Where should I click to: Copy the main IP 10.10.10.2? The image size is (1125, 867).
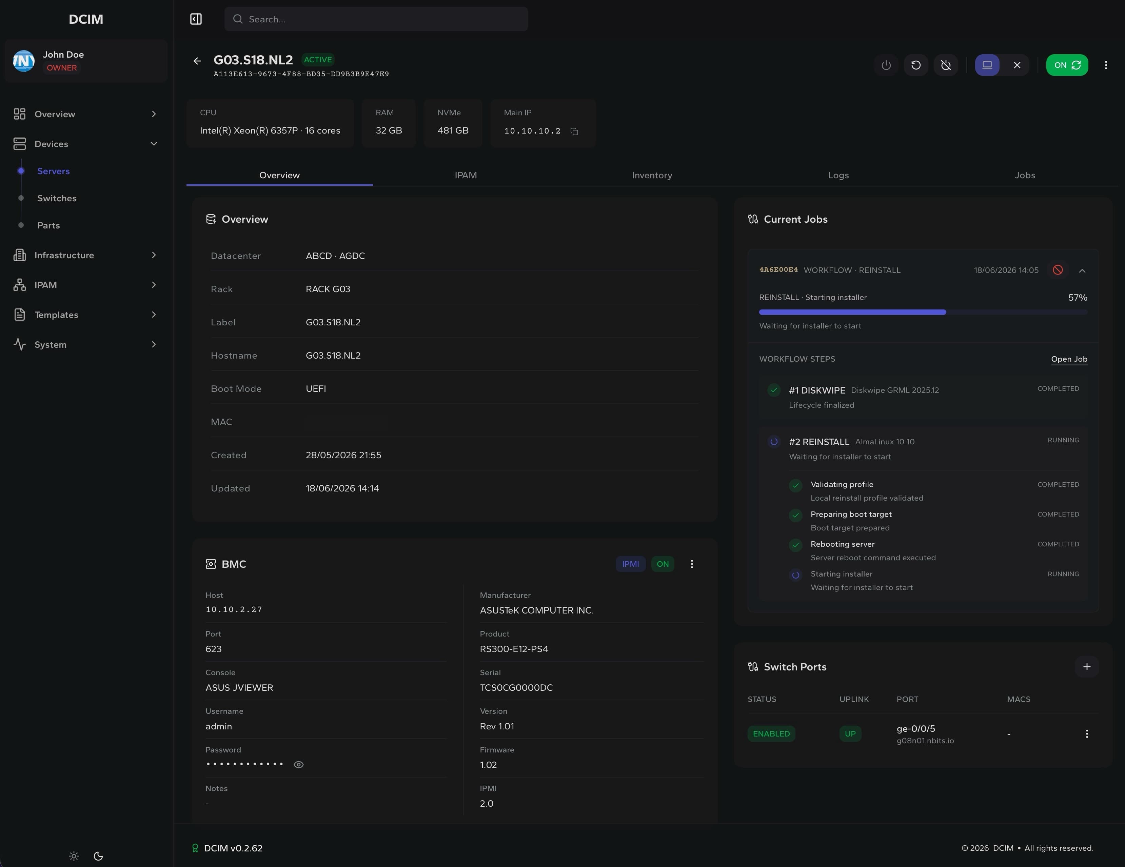click(574, 132)
